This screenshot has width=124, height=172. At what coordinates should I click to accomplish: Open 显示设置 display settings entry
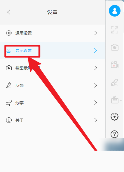point(52,51)
